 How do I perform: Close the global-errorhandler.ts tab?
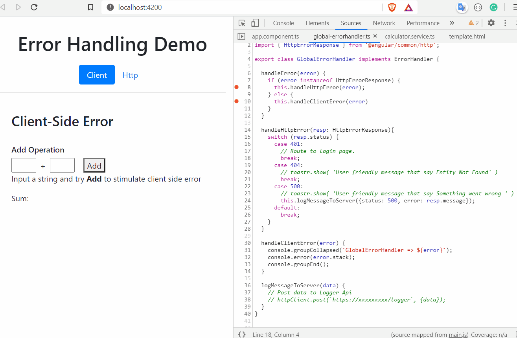pyautogui.click(x=375, y=36)
